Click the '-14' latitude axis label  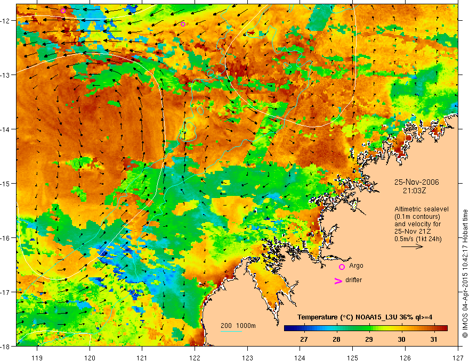(5, 129)
